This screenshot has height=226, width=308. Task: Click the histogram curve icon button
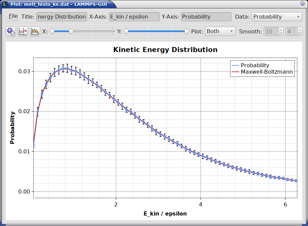tap(35, 31)
